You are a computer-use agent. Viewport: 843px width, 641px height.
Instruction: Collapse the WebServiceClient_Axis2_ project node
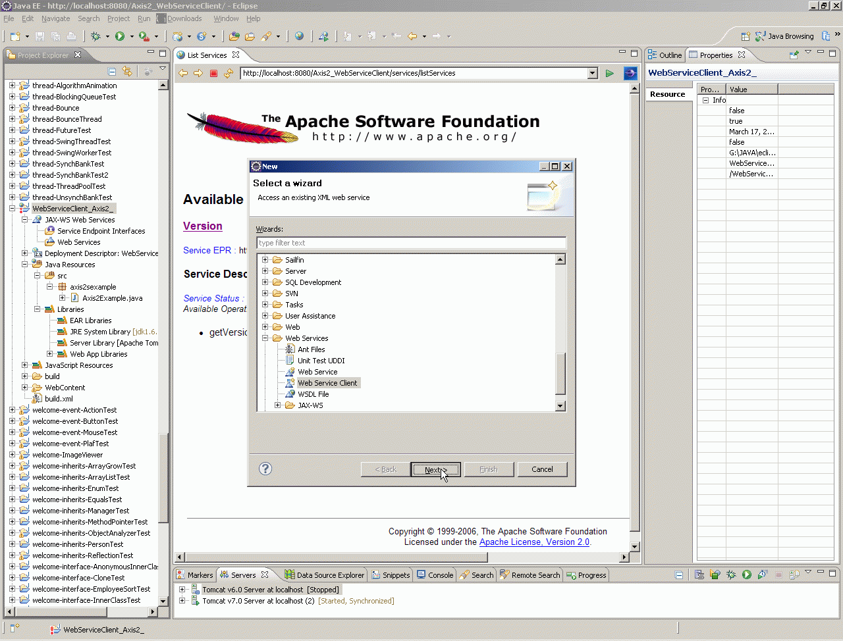click(12, 209)
